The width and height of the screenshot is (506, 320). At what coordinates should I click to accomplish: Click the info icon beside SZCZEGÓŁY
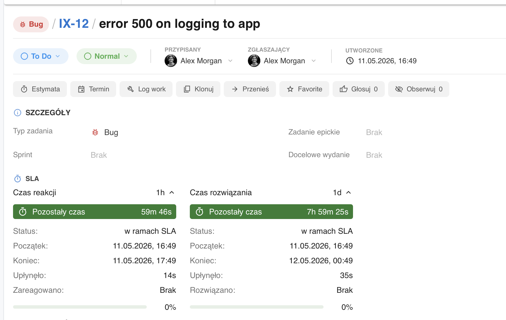(18, 113)
